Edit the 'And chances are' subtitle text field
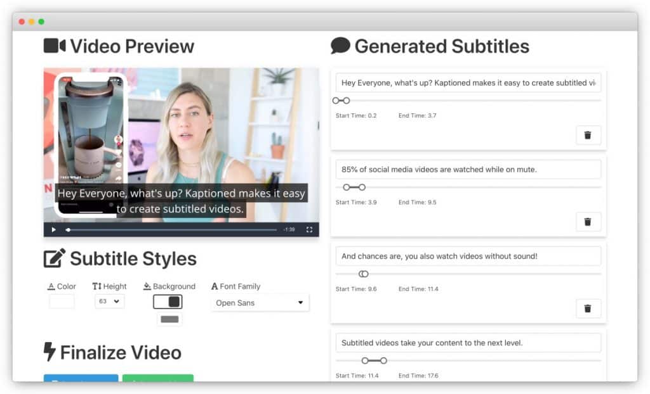The image size is (650, 394). click(x=468, y=256)
